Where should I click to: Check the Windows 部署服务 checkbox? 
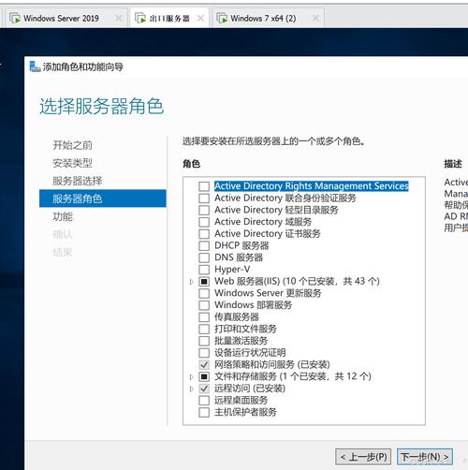pos(204,305)
